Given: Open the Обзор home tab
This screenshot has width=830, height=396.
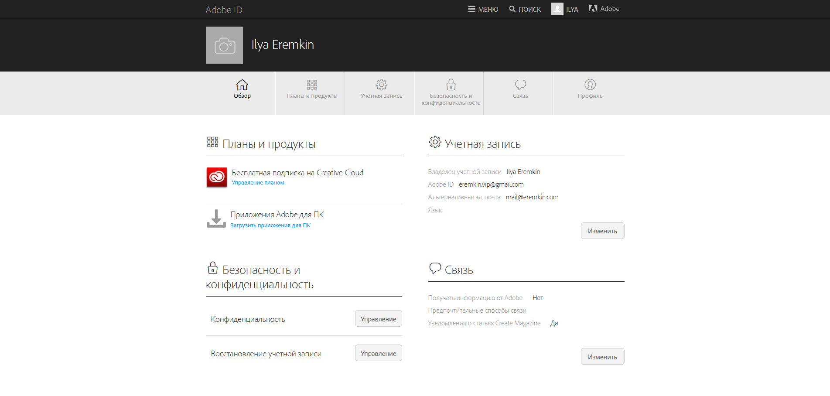Looking at the screenshot, I should pyautogui.click(x=242, y=89).
